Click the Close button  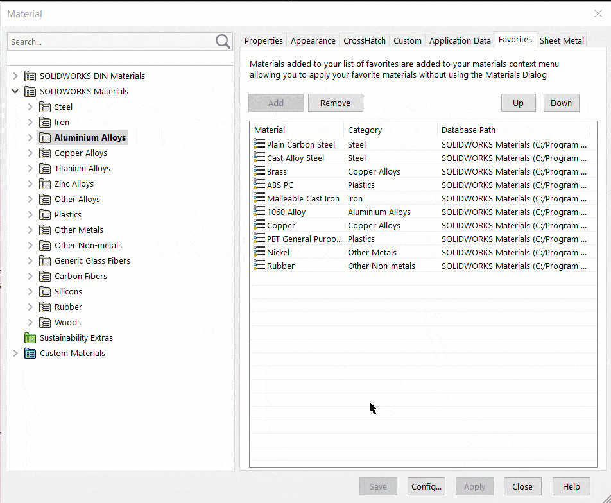pos(522,486)
